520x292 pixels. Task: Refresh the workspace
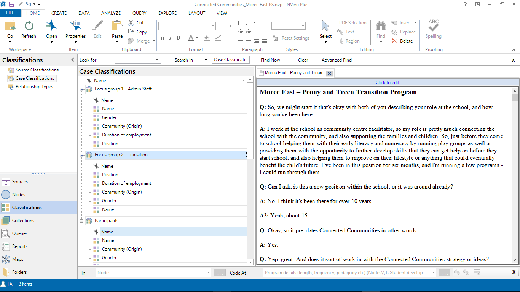29,30
